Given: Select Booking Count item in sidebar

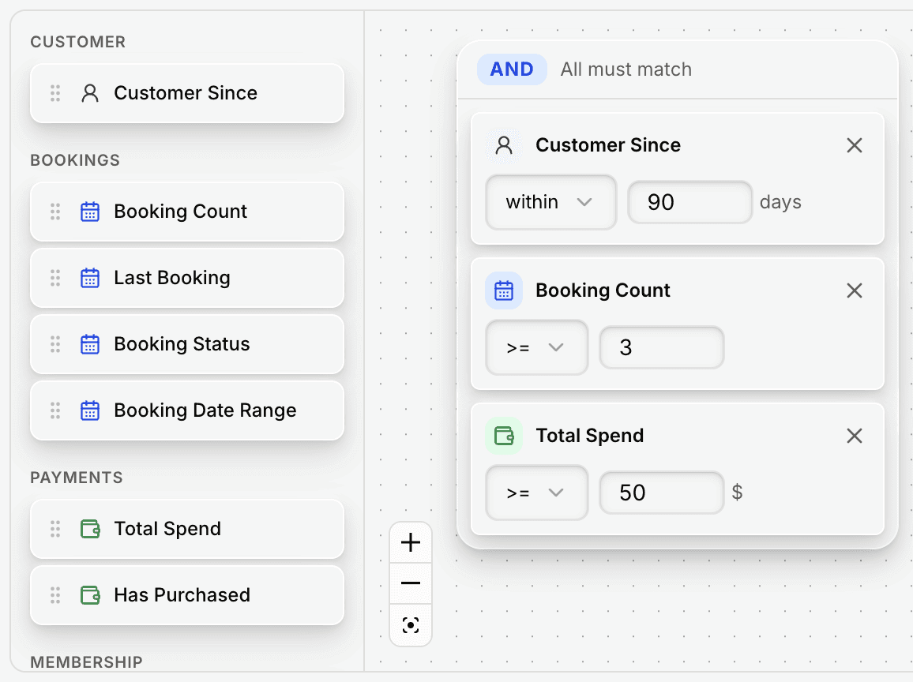Looking at the screenshot, I should (x=187, y=212).
